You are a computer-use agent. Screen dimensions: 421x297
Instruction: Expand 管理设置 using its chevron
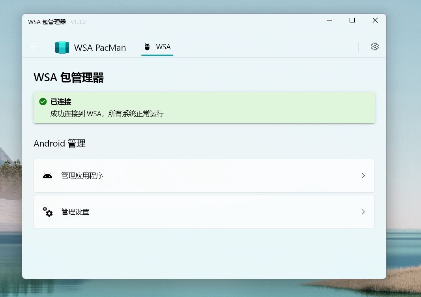(363, 212)
